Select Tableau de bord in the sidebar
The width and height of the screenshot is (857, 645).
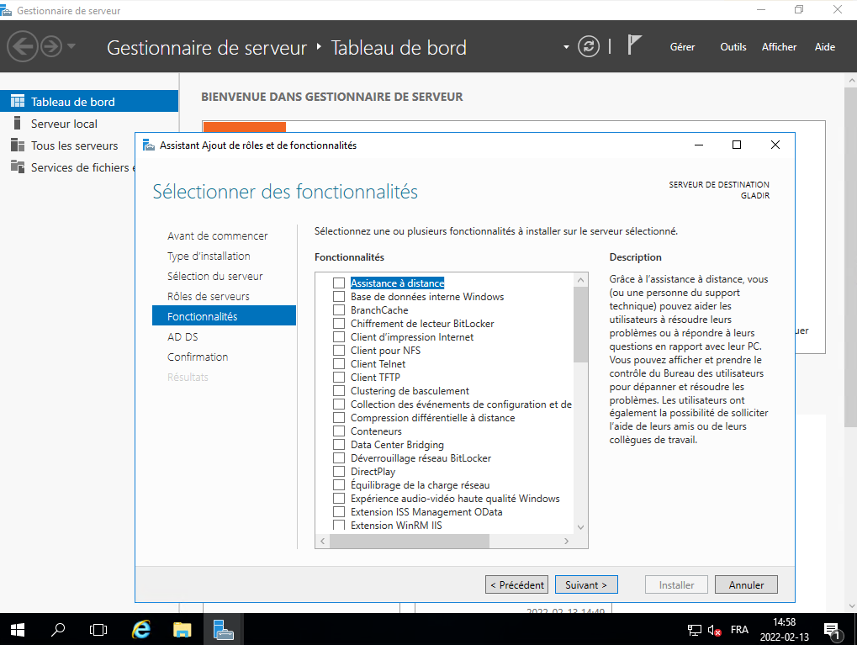[x=89, y=102]
